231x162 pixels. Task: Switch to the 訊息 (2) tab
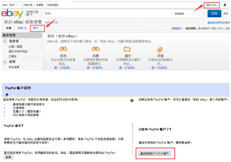22,28
